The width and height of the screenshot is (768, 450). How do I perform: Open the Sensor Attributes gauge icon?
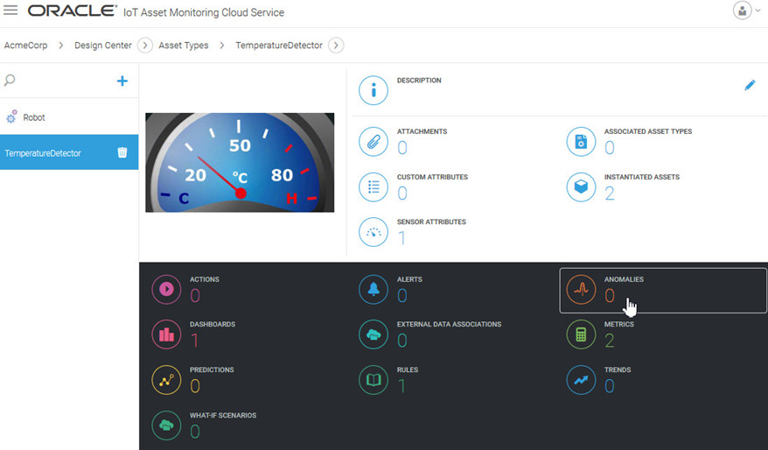[x=374, y=232]
